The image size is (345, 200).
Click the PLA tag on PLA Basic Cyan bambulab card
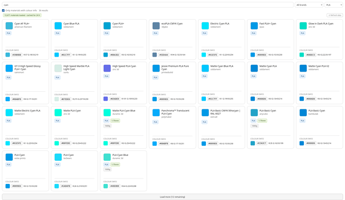tap(302, 121)
